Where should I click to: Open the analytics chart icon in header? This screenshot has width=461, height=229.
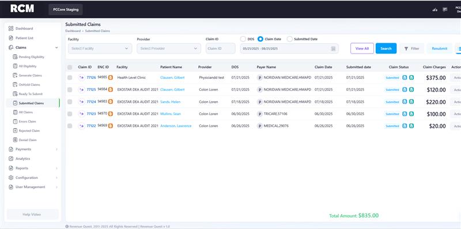(x=435, y=10)
